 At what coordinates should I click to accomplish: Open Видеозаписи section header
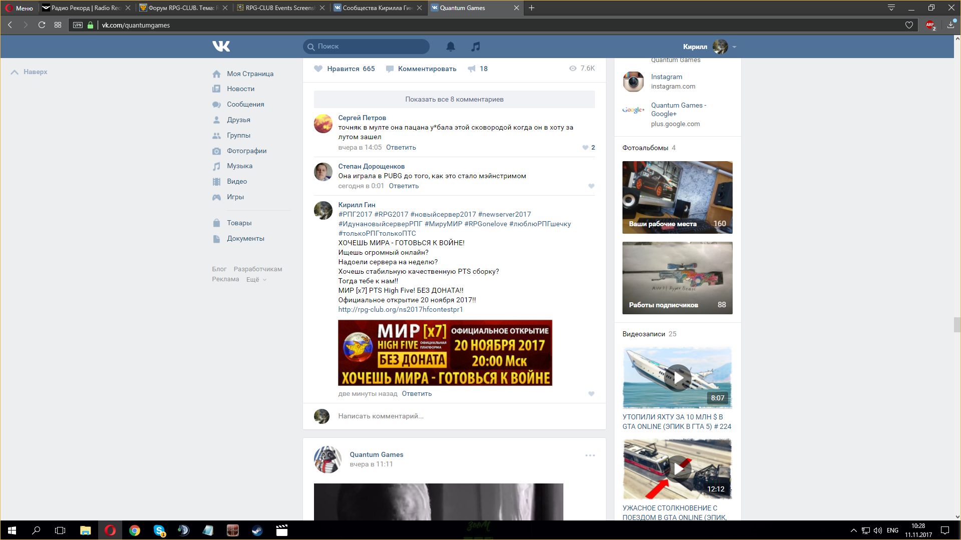coord(644,334)
